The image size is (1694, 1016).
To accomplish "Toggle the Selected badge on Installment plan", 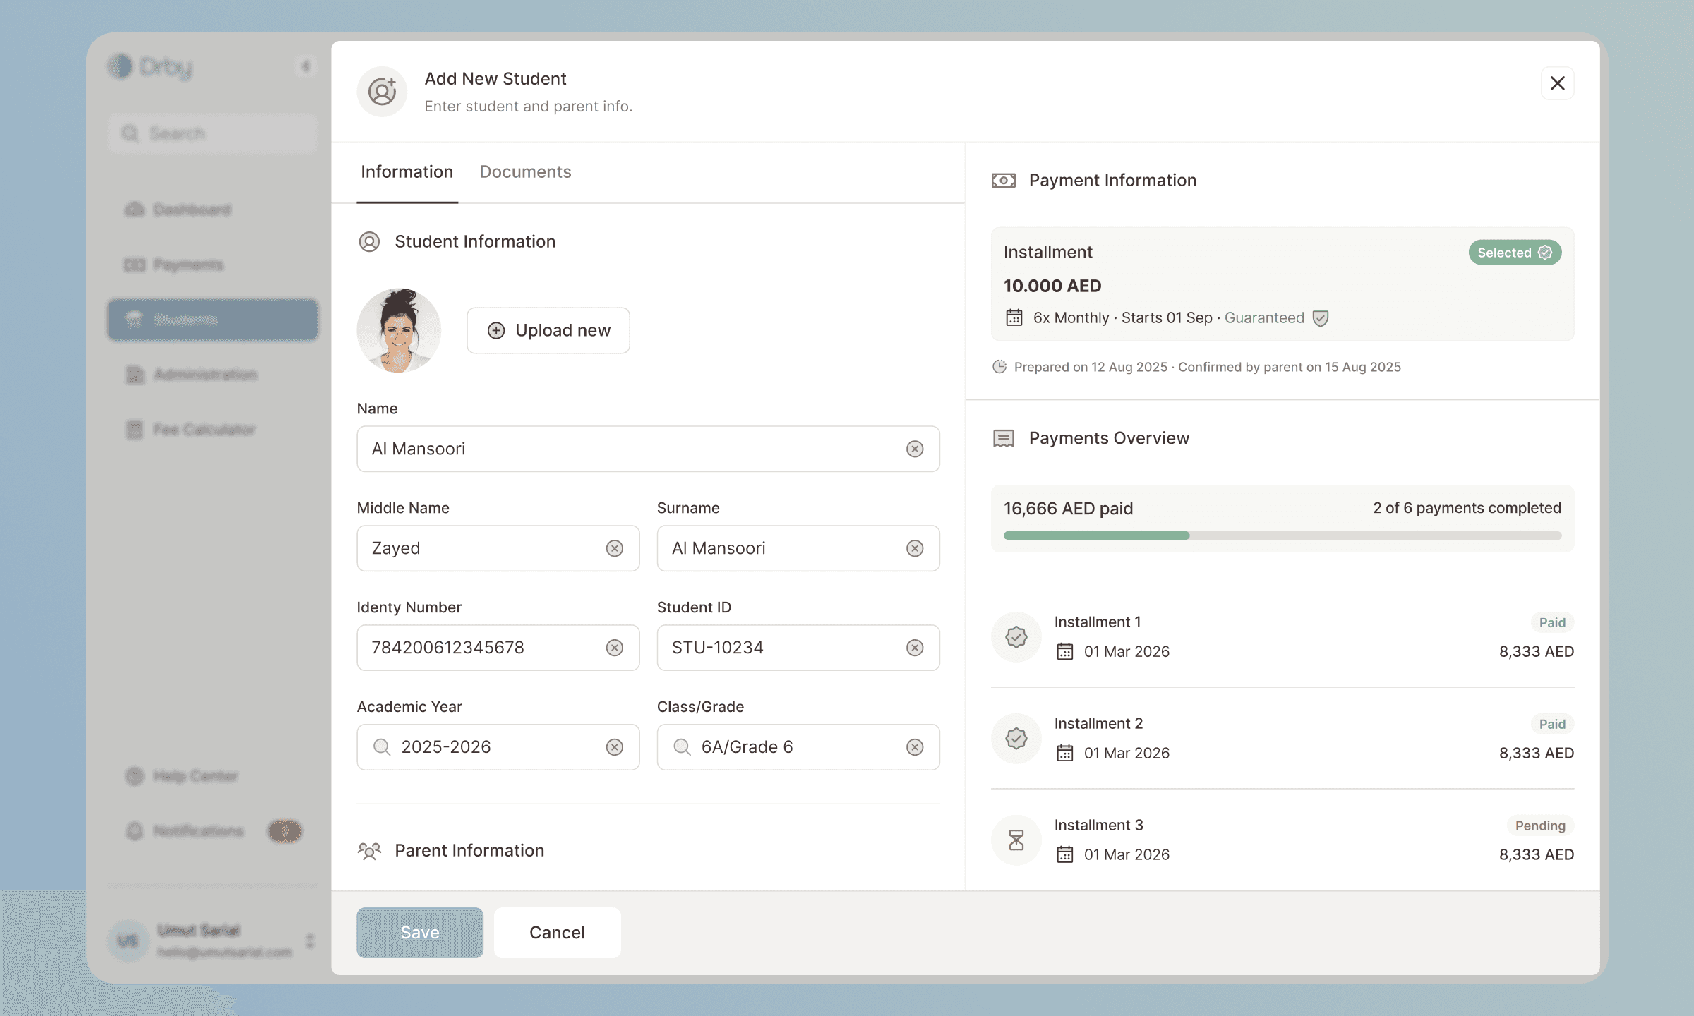I will tap(1514, 253).
